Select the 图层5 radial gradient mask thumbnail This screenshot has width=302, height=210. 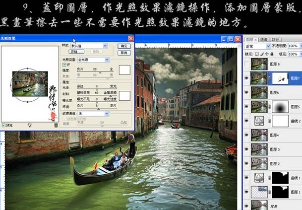(280, 107)
